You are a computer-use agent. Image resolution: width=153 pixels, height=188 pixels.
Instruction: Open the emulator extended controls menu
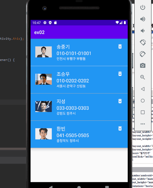click(143, 124)
